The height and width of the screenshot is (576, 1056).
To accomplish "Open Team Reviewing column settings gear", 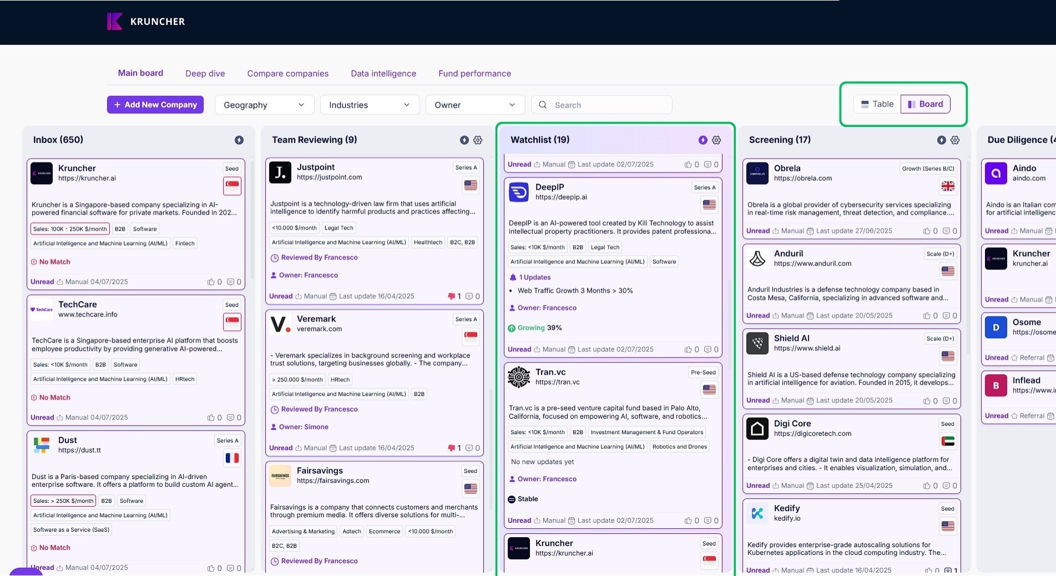I will point(478,140).
